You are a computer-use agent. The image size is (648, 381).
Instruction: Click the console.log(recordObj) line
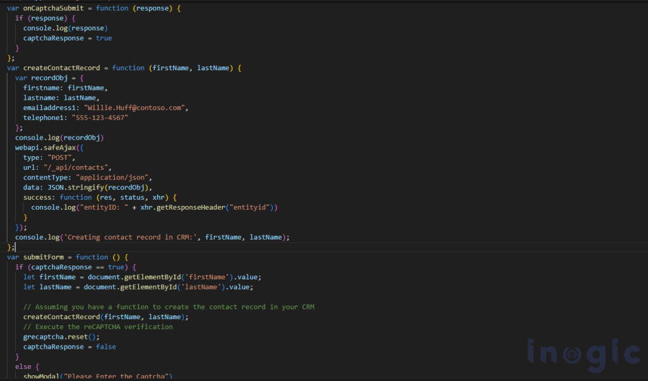pos(59,137)
